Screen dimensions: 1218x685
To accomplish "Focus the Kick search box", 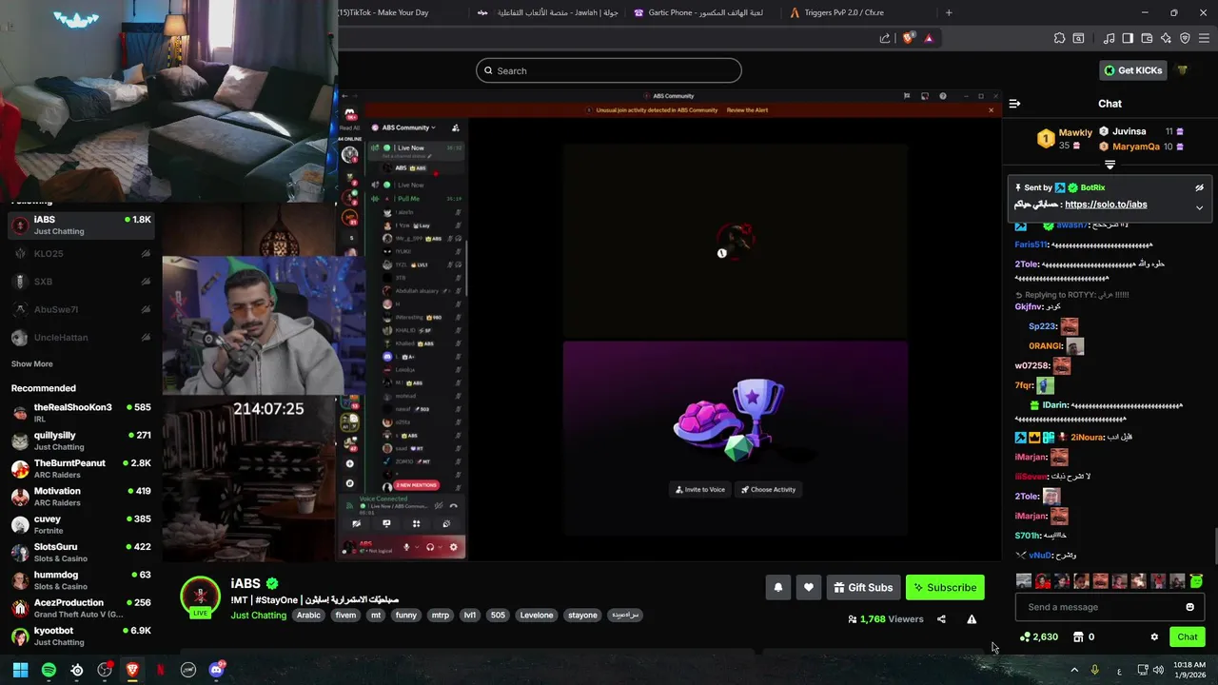I will coord(608,70).
